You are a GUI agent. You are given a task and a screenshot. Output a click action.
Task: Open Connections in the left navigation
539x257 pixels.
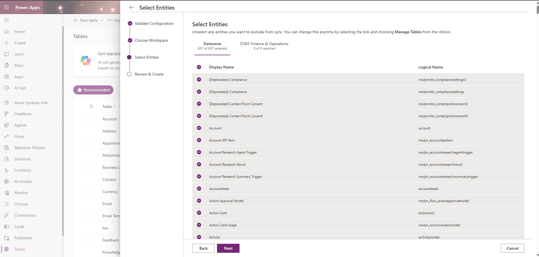pos(25,215)
